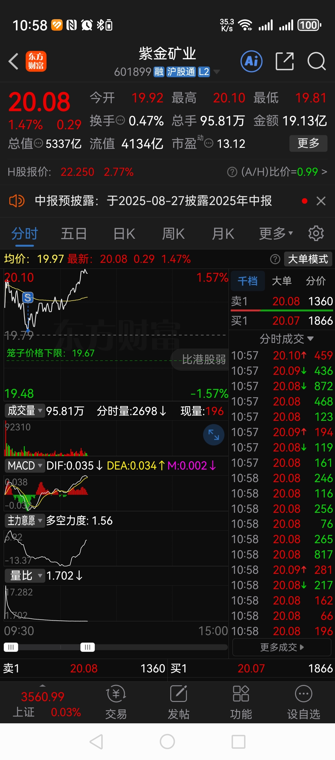Open chart settings gear icon

pyautogui.click(x=316, y=234)
